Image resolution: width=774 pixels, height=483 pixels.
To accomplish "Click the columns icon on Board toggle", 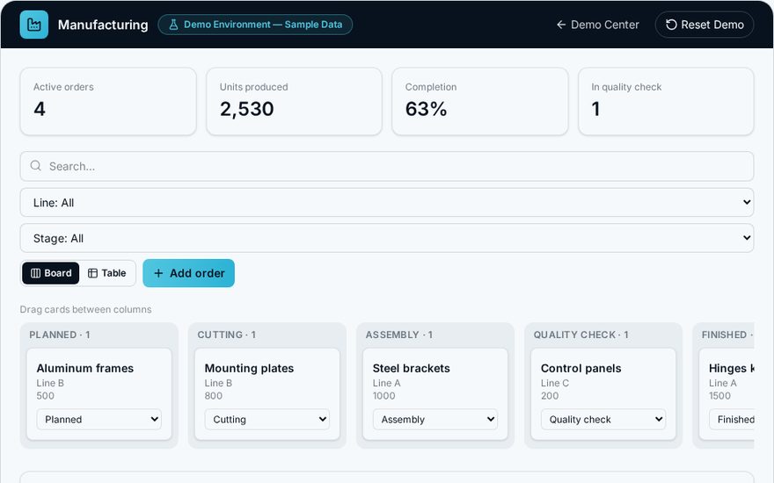I will tap(35, 273).
